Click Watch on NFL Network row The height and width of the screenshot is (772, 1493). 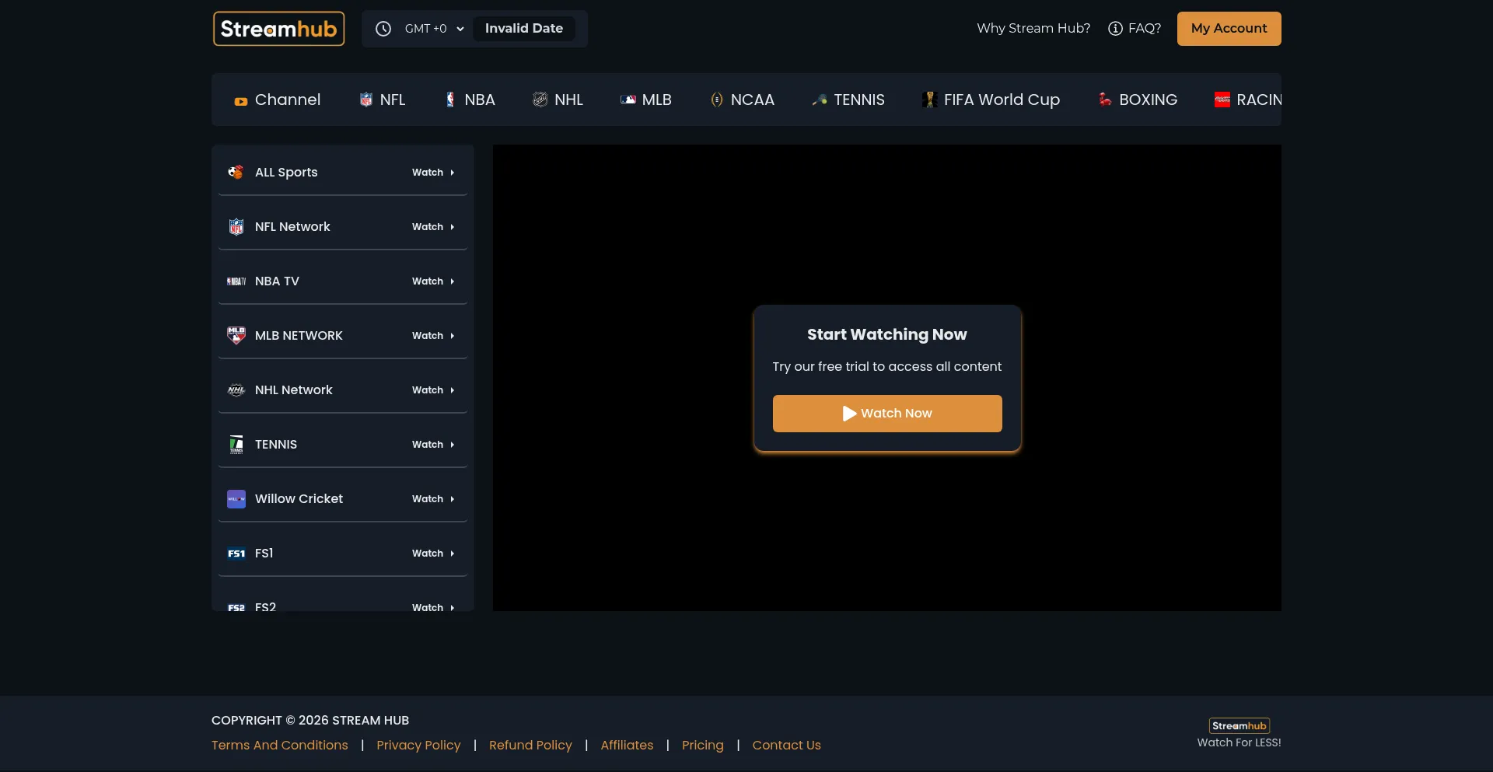433,227
